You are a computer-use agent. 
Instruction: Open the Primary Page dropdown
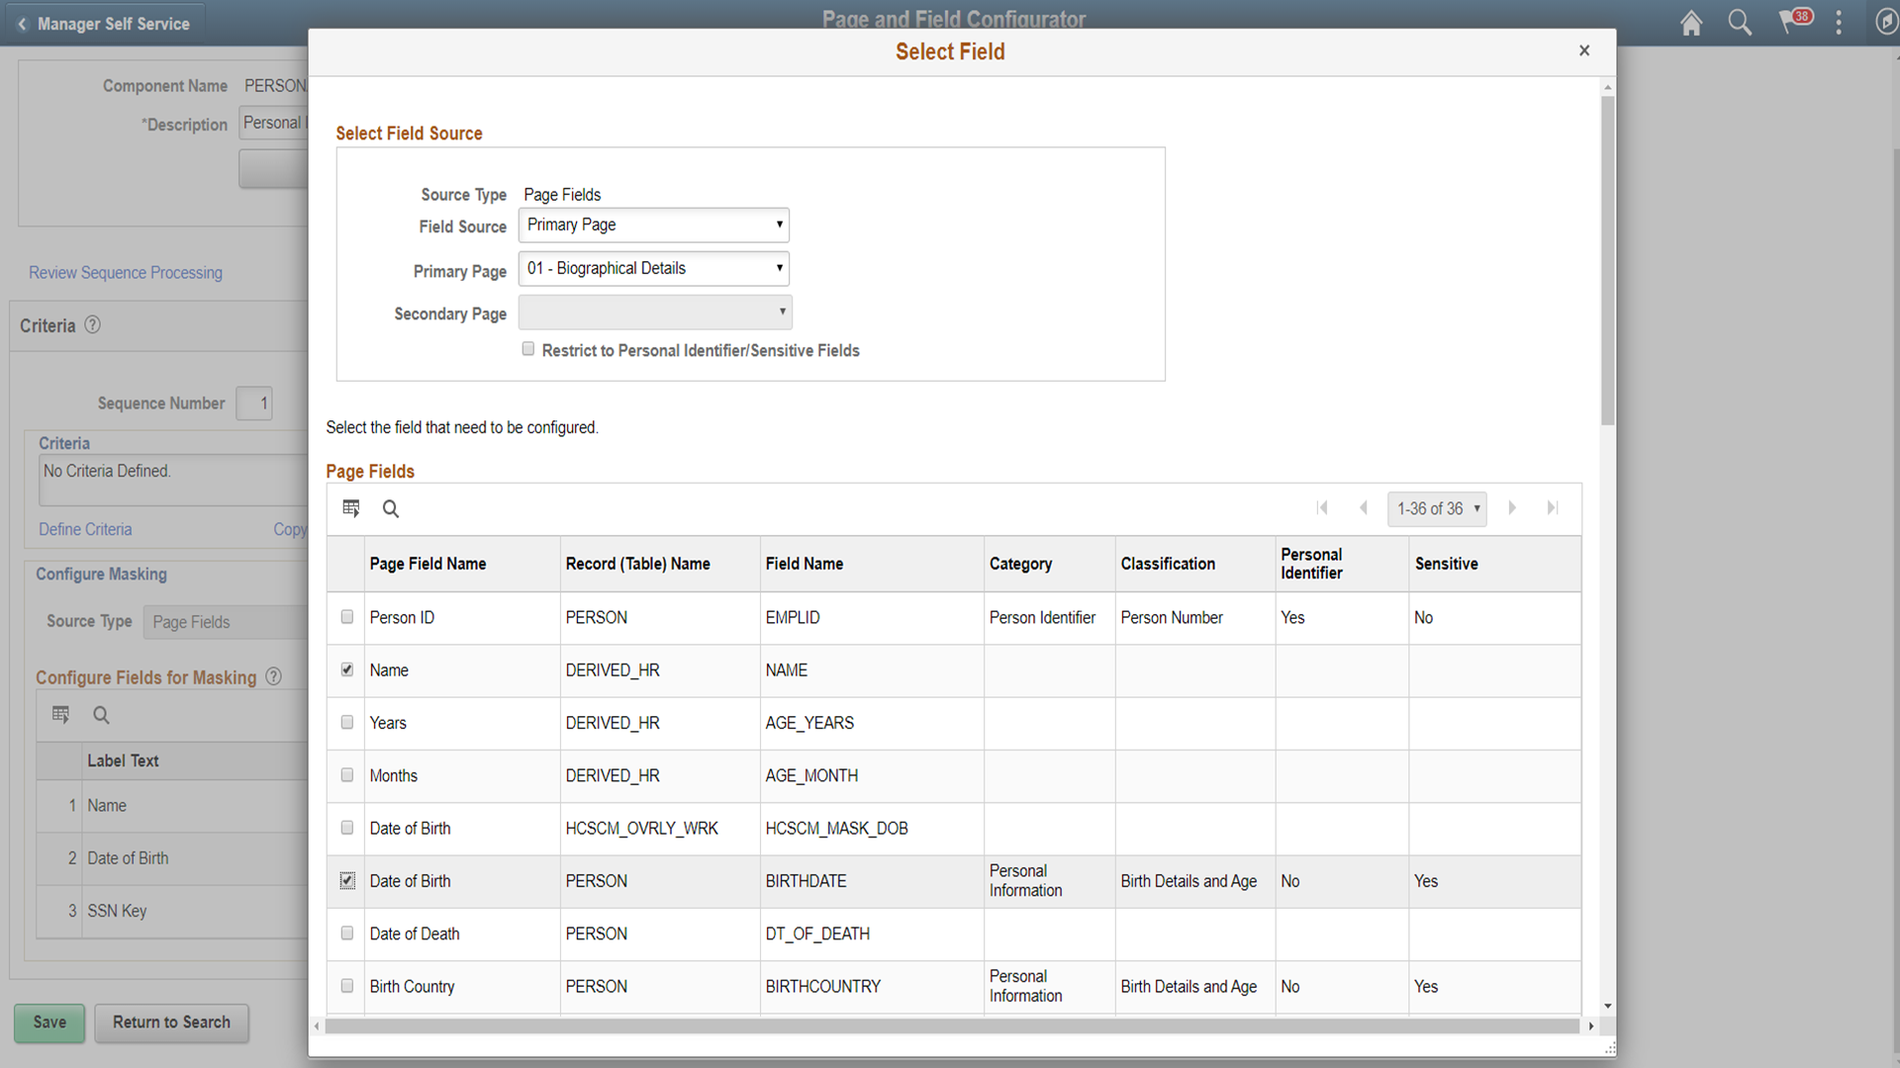pyautogui.click(x=654, y=268)
